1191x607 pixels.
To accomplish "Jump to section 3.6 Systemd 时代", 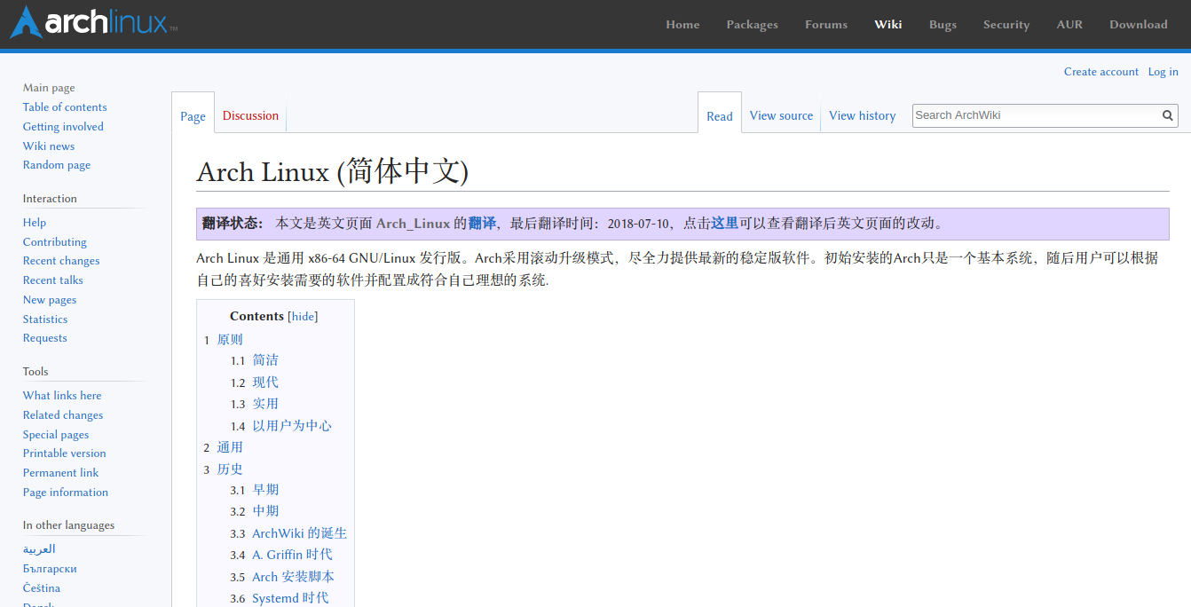I will [x=290, y=598].
